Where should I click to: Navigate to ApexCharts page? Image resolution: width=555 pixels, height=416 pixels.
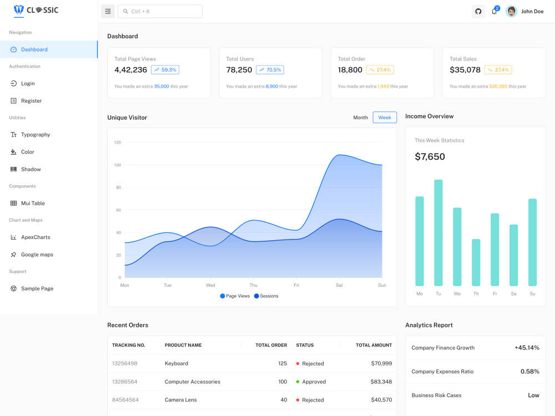49,237
